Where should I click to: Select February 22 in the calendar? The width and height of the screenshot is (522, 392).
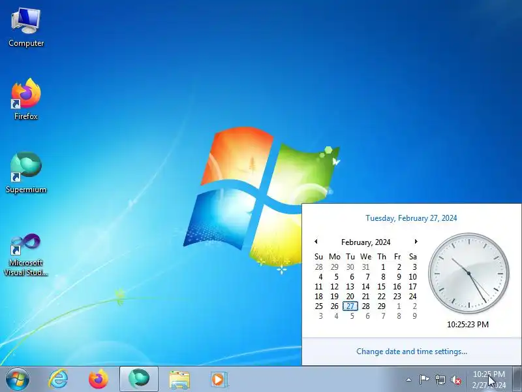pyautogui.click(x=382, y=297)
